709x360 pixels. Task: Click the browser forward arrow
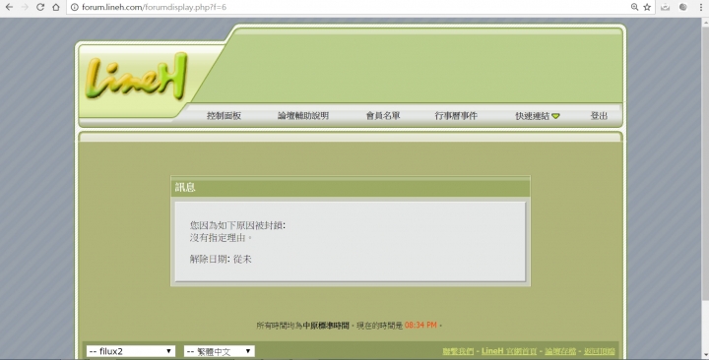pyautogui.click(x=25, y=7)
